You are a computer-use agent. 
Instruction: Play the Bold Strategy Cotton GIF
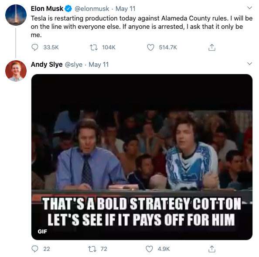pyautogui.click(x=142, y=157)
